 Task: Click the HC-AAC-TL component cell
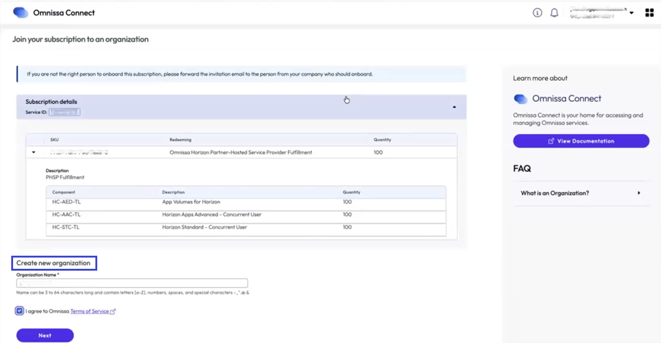click(x=66, y=215)
